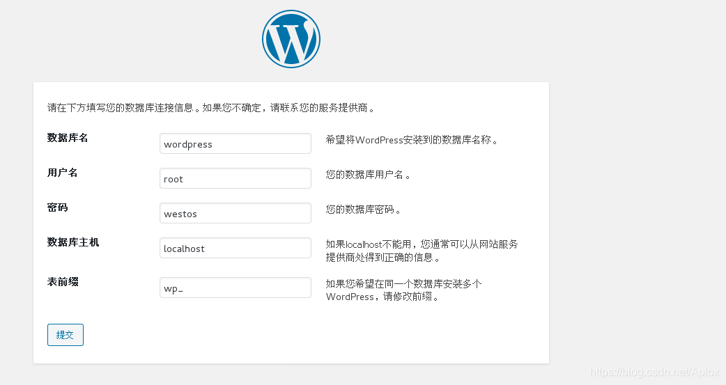This screenshot has height=385, width=726.
Task: Click the text 希望将WordPress安装到的数据库名称。
Action: click(x=412, y=140)
